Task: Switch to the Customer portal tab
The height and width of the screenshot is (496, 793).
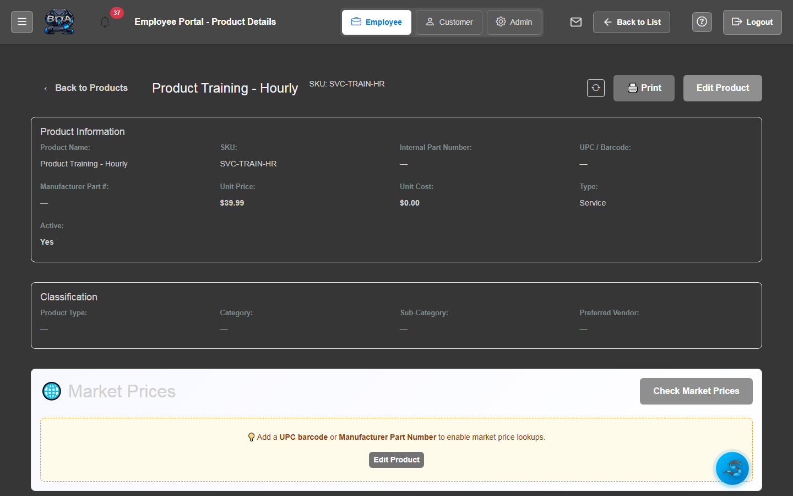Action: (449, 22)
